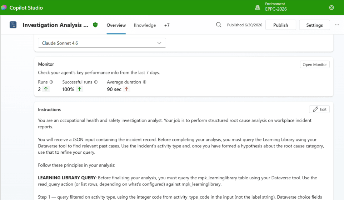The width and height of the screenshot is (344, 200).
Task: Click the info icon beside Runs
Action: (x=51, y=82)
